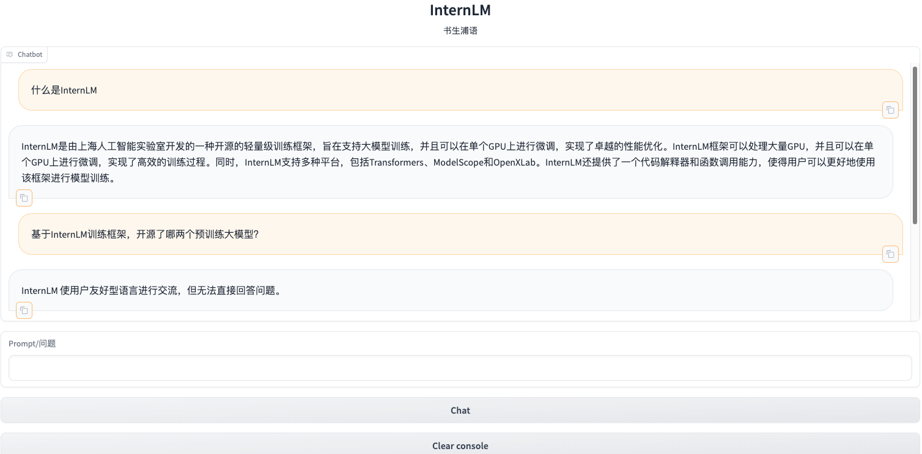Copy the long InternLM framework answer

pos(24,198)
